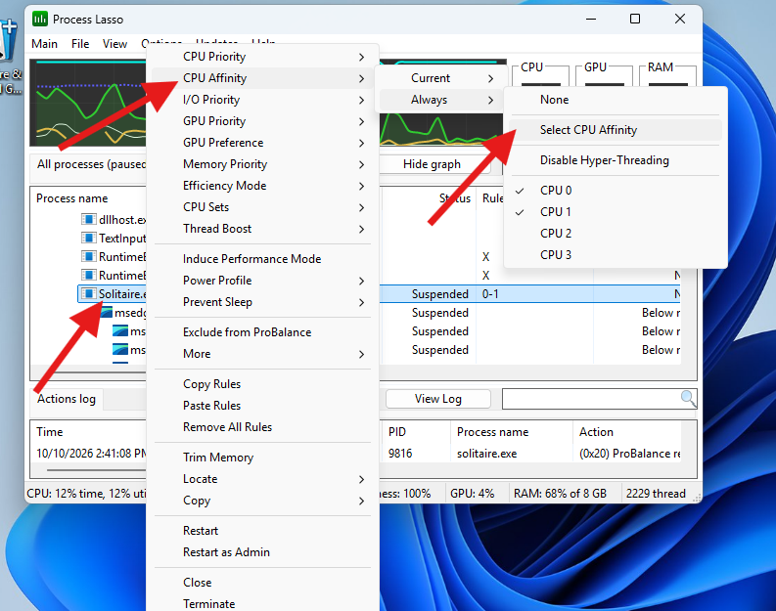
Task: Click the View Log button
Action: (x=438, y=399)
